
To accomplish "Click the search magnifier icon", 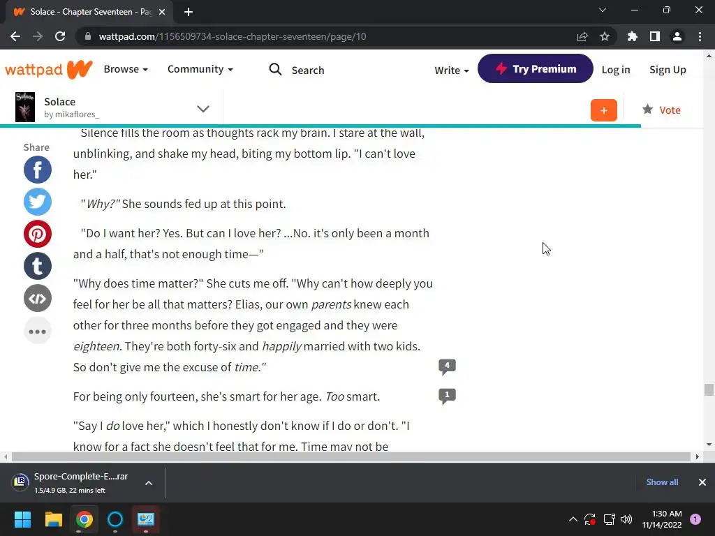I will (x=275, y=69).
